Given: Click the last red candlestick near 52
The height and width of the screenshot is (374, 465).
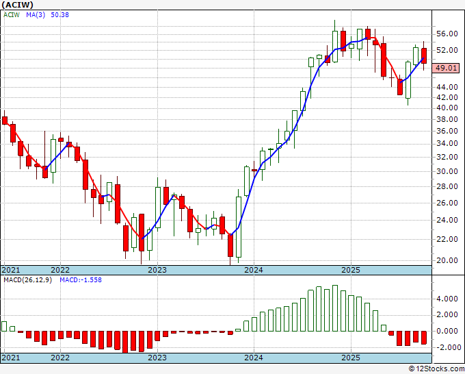Looking at the screenshot, I should (x=424, y=56).
